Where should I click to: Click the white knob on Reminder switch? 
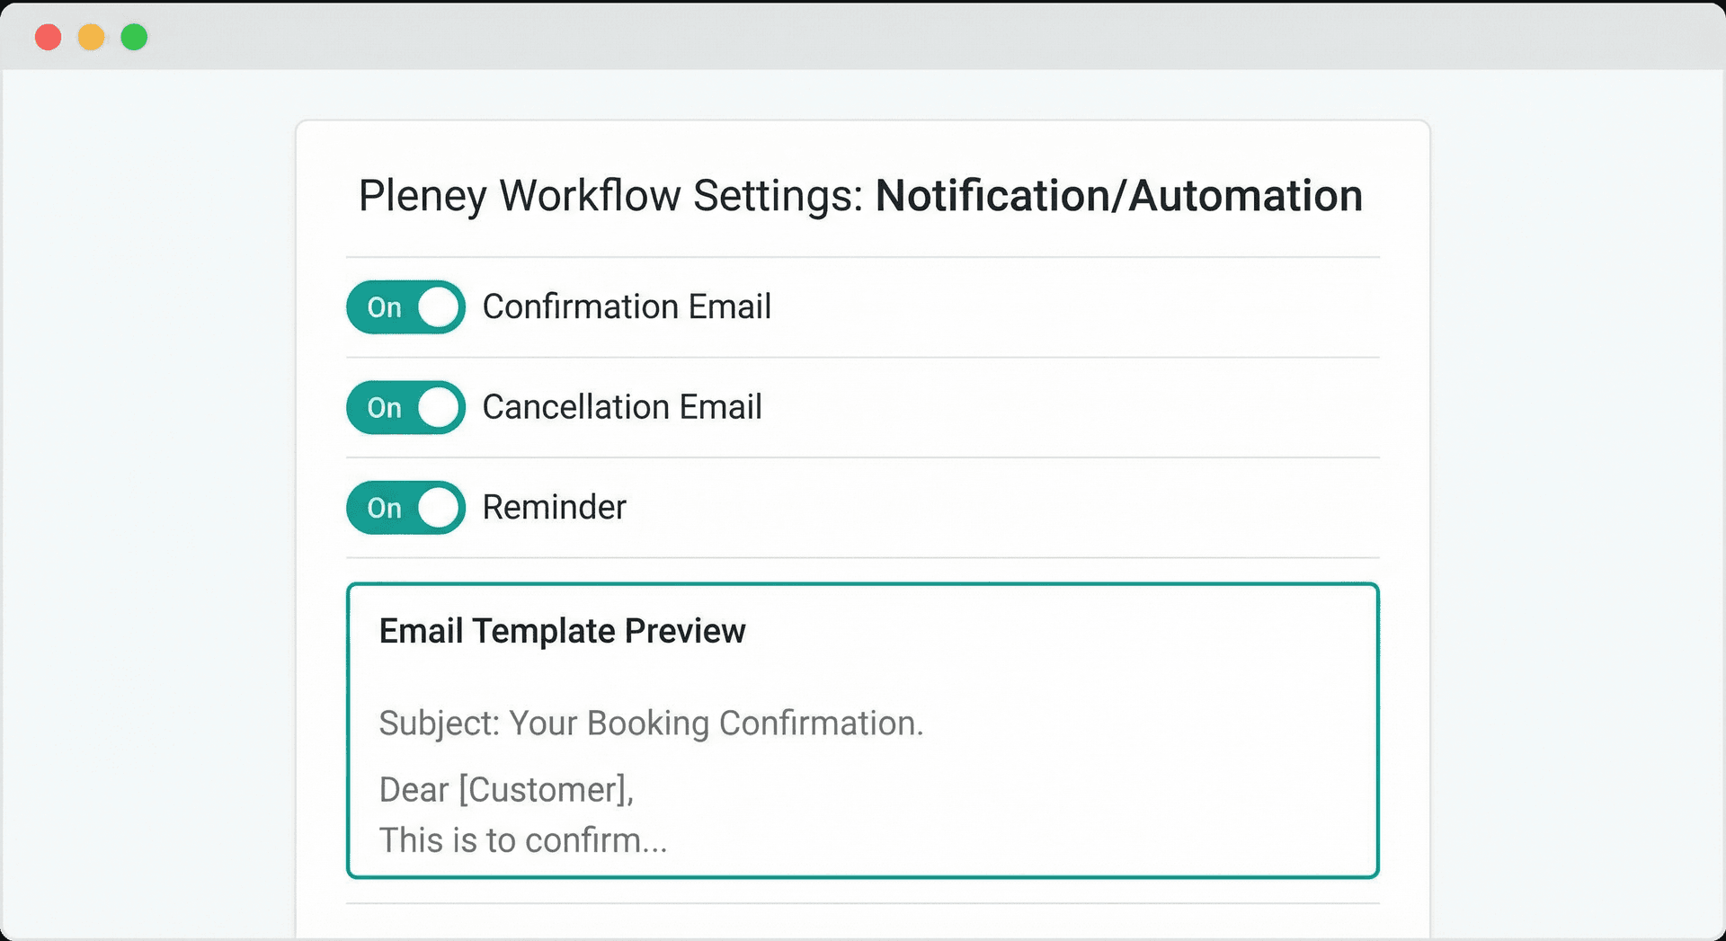(x=439, y=508)
